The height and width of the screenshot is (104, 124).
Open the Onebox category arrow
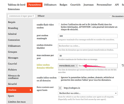[x=31, y=90]
